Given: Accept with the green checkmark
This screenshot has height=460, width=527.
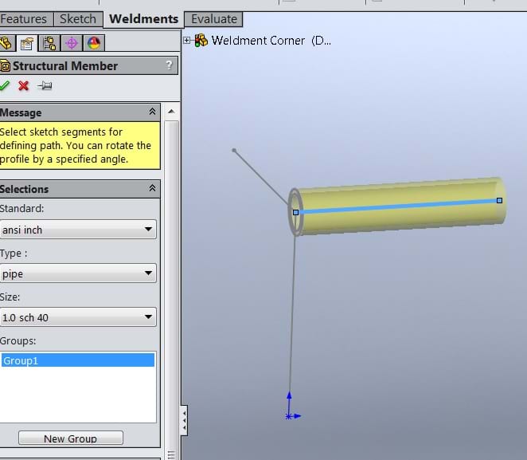Looking at the screenshot, I should tap(6, 86).
